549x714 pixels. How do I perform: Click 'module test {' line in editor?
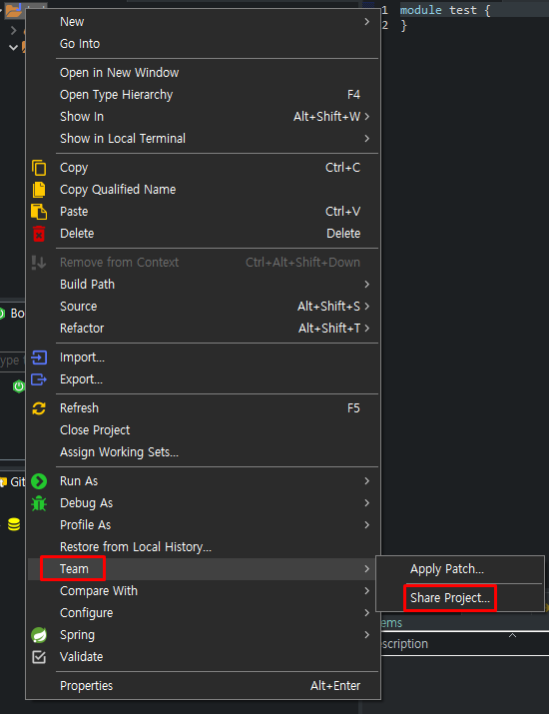pyautogui.click(x=445, y=10)
